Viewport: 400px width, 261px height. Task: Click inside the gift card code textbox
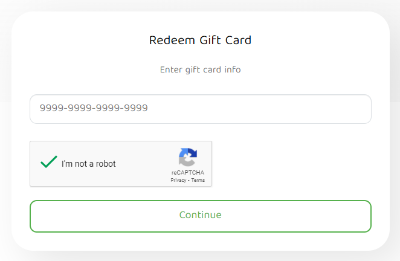click(x=200, y=109)
